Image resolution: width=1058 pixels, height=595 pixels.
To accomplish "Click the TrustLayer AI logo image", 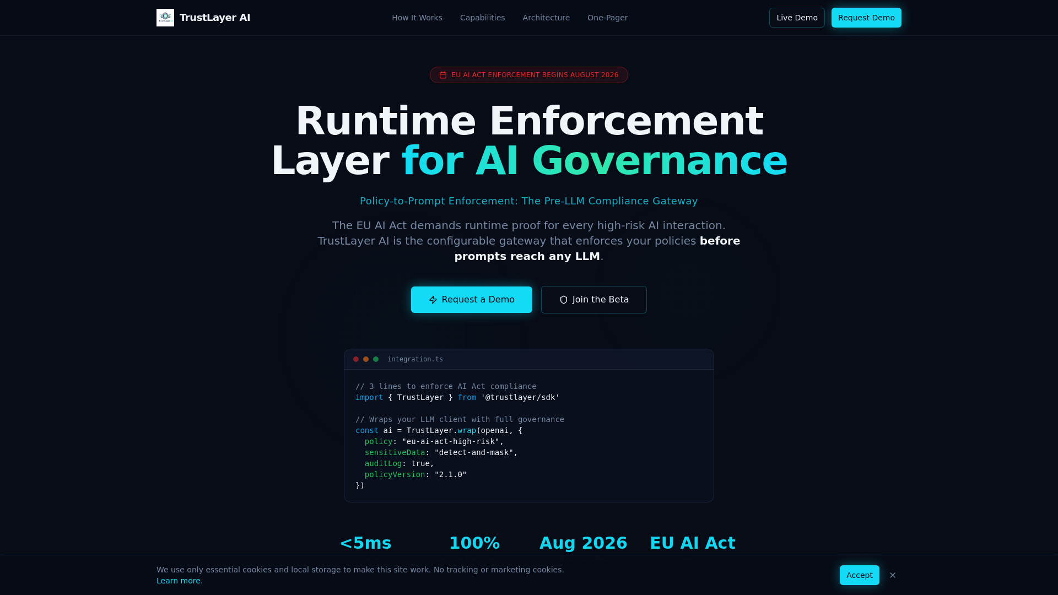I will (x=165, y=18).
